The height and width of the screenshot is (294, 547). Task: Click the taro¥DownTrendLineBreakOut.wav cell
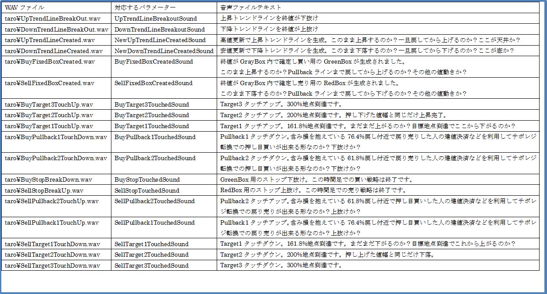click(56, 29)
